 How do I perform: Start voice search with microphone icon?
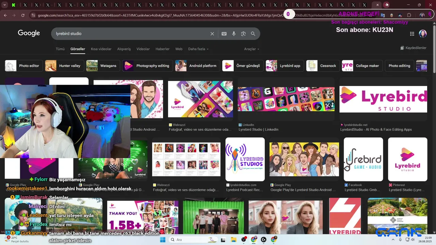point(234,34)
